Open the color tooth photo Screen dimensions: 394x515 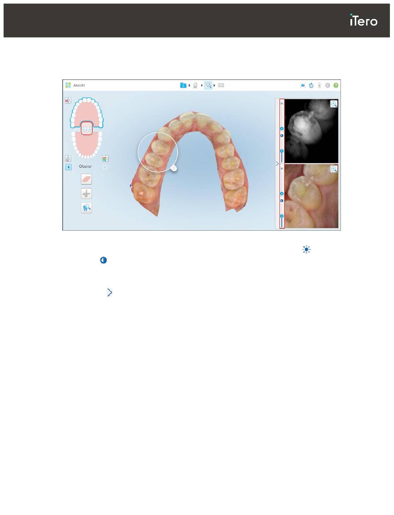point(311,196)
